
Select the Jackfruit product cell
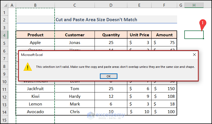[35, 88]
